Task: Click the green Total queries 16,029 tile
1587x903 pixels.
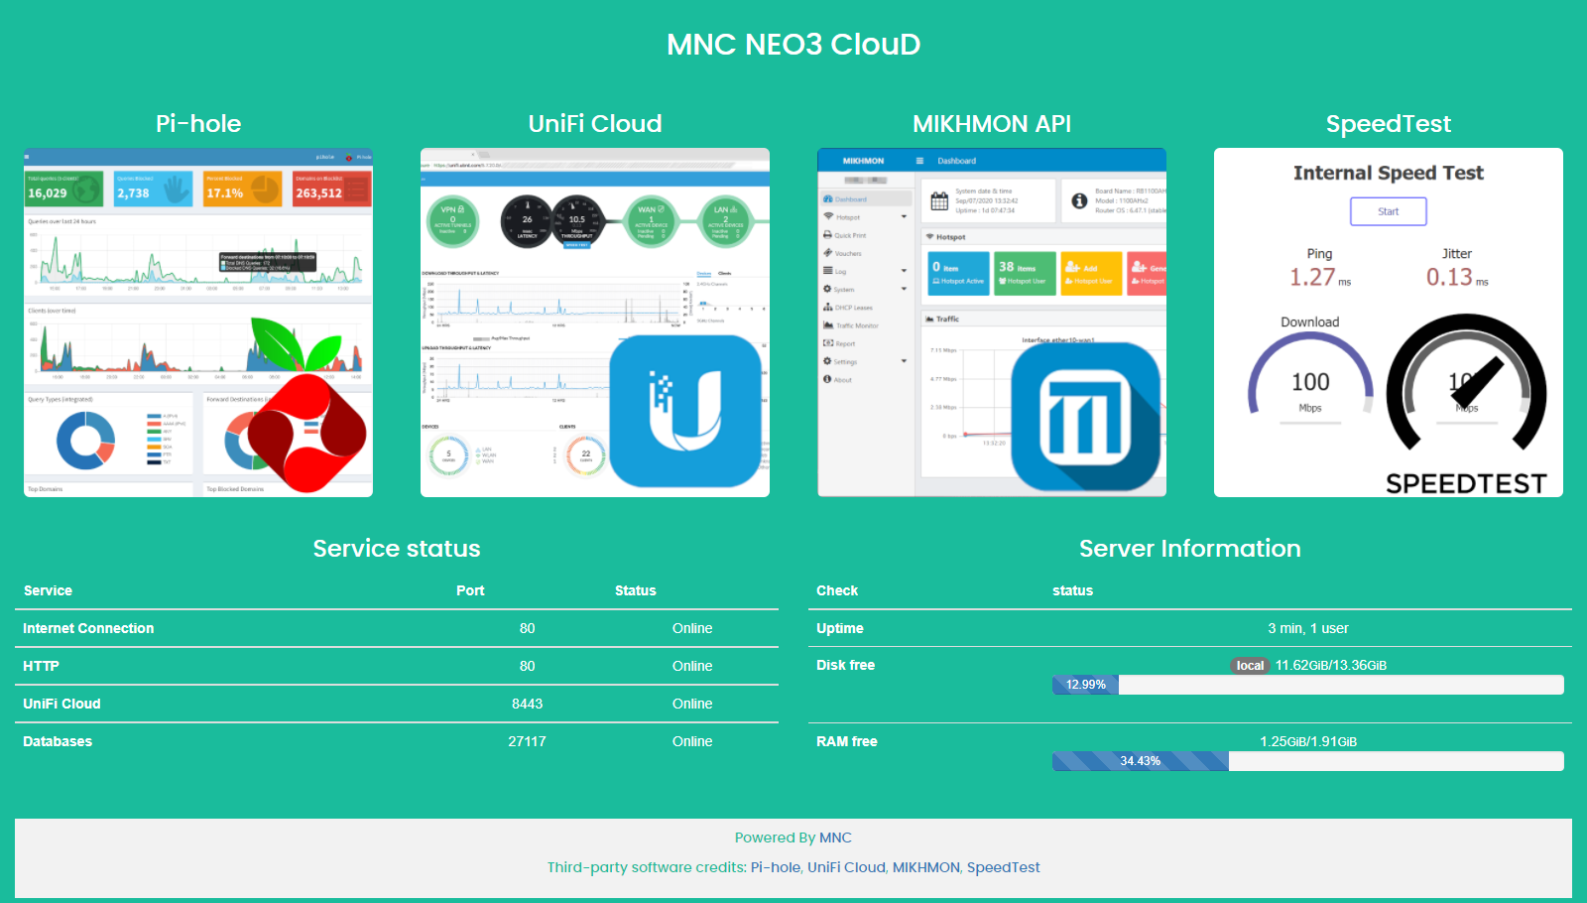Action: click(63, 189)
